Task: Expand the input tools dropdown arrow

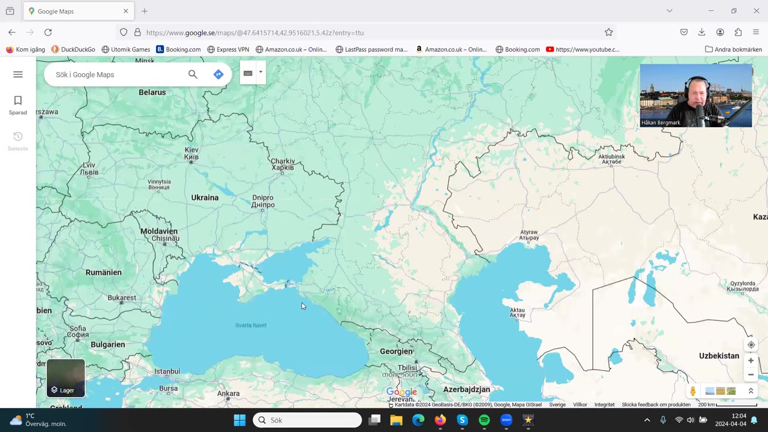Action: [x=260, y=72]
